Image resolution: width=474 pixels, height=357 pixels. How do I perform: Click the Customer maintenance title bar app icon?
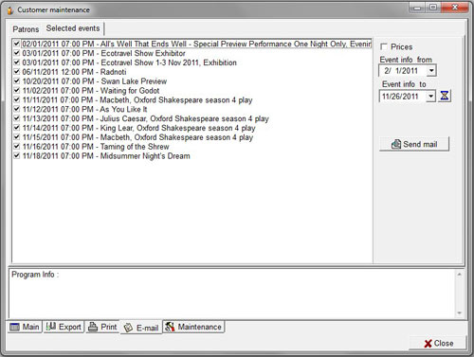(x=10, y=9)
